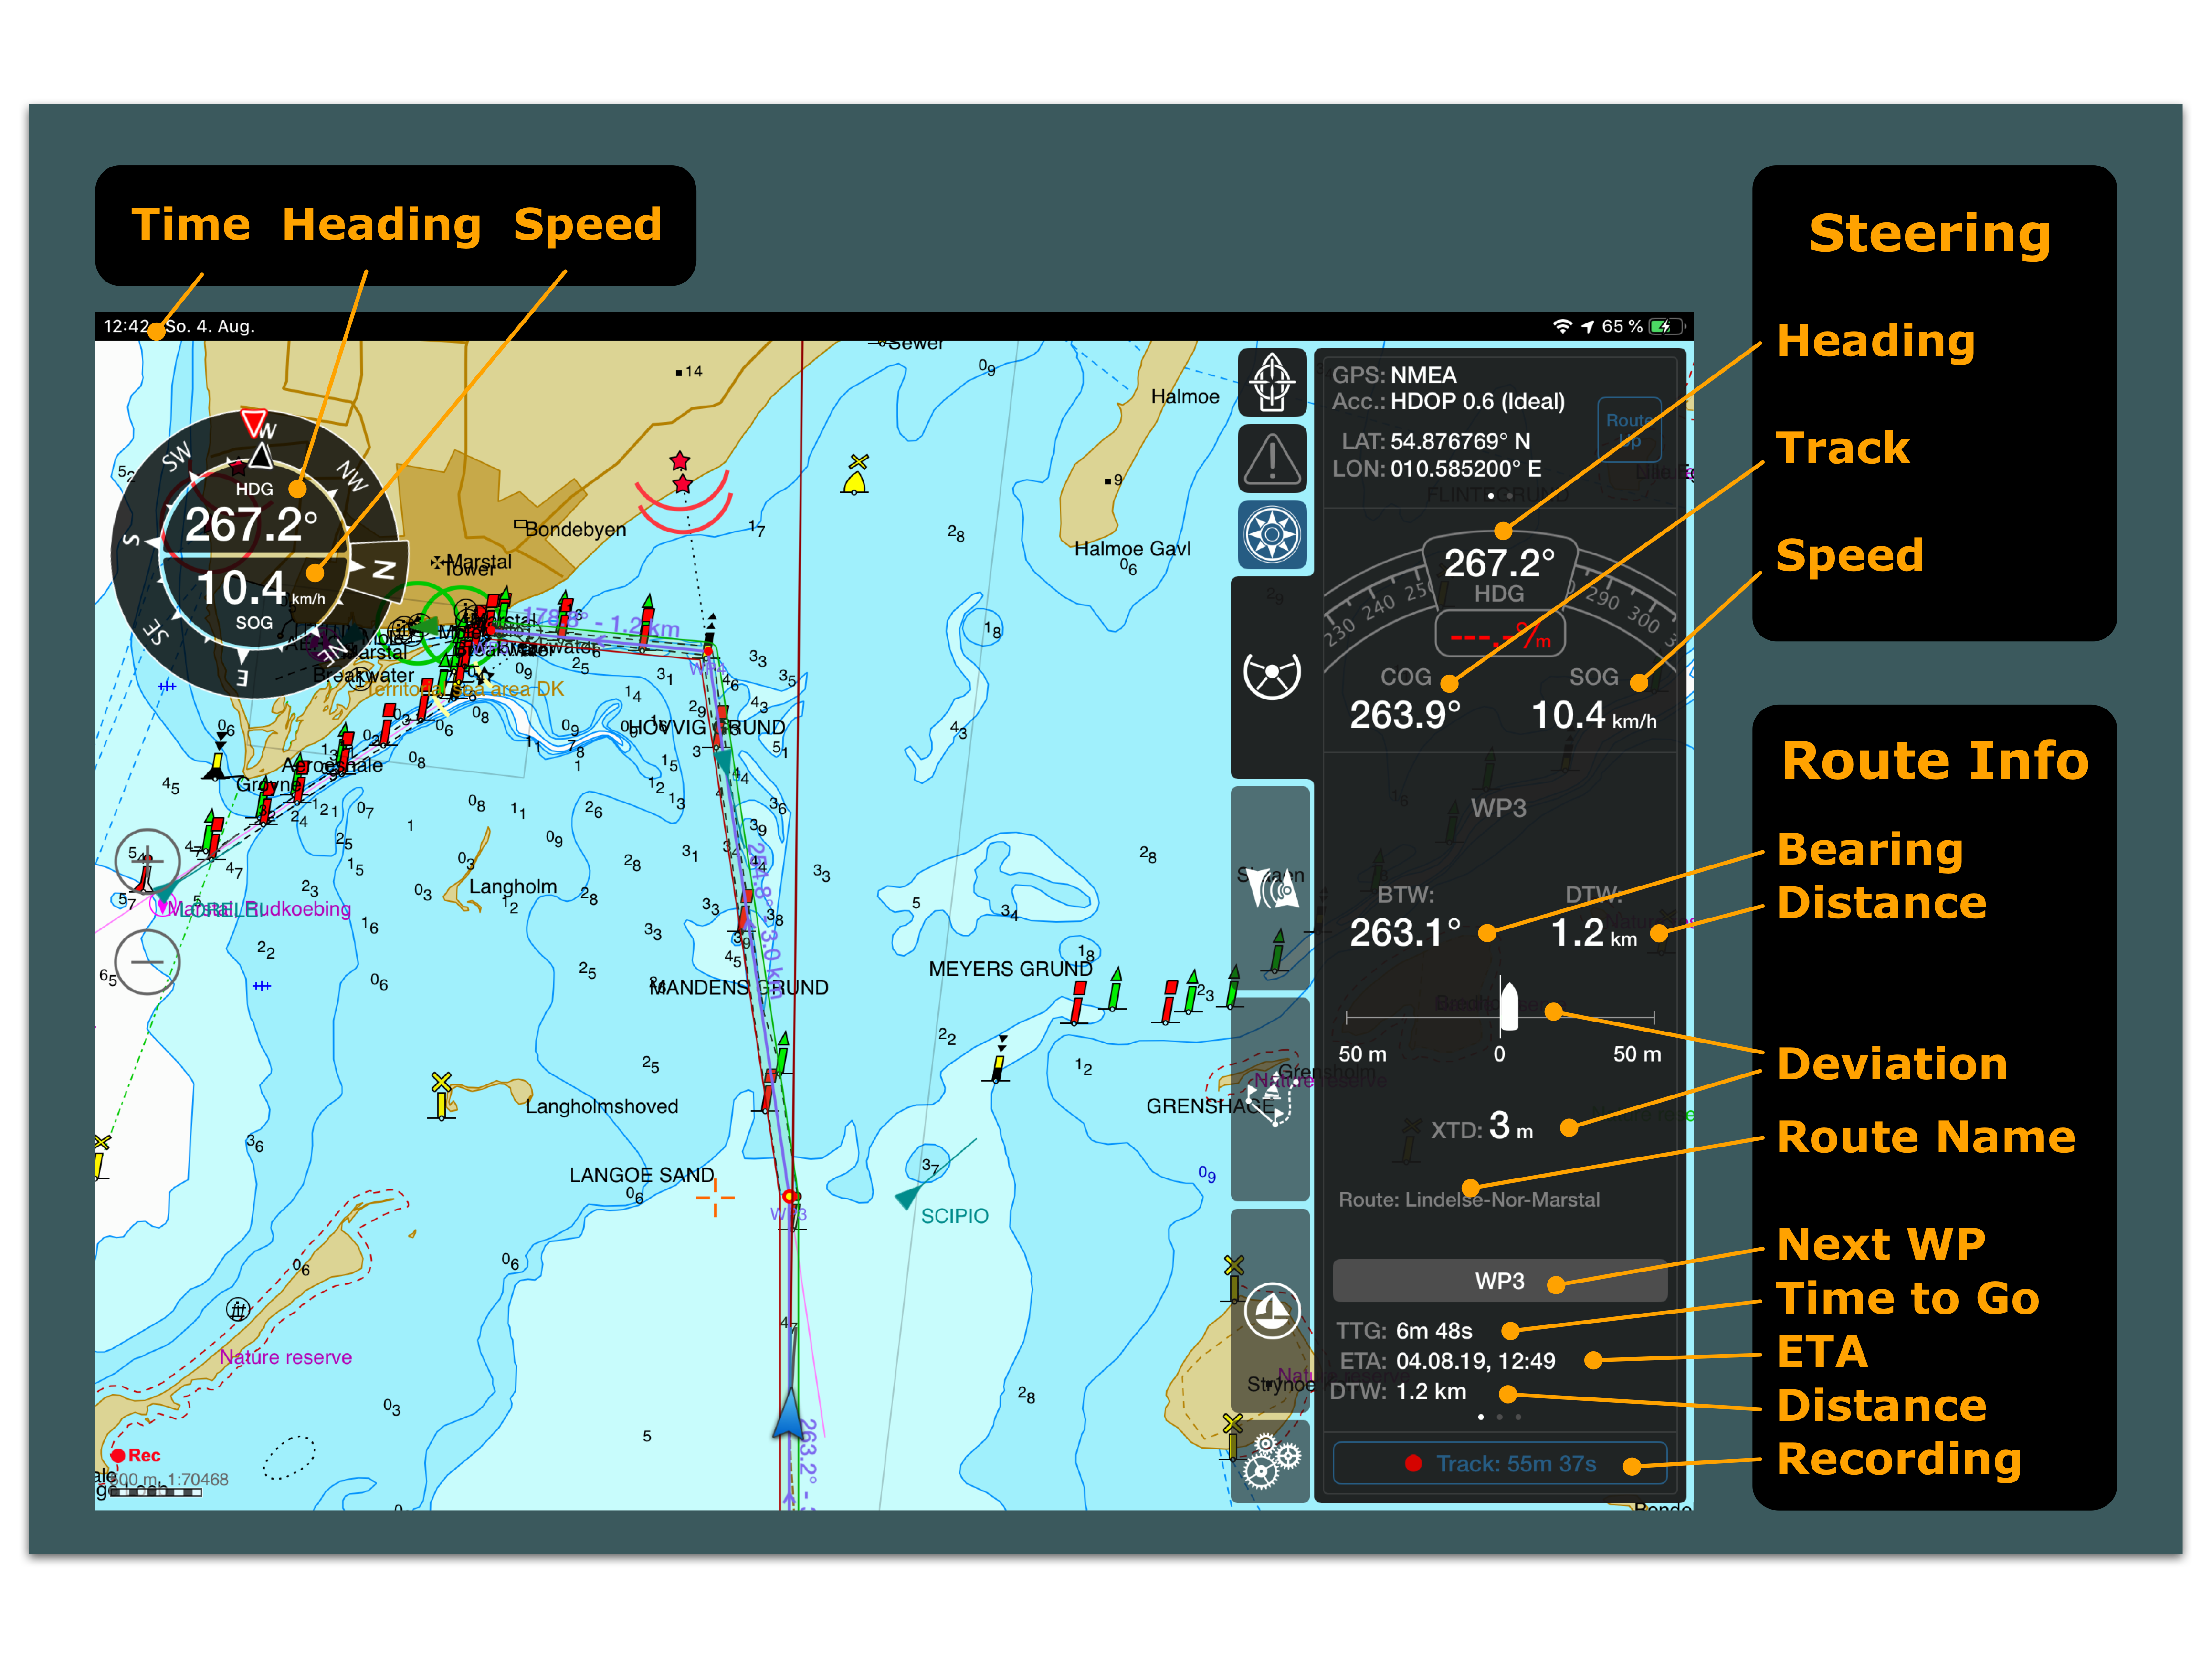Tap the center-on-boat position icon

[x=1271, y=382]
